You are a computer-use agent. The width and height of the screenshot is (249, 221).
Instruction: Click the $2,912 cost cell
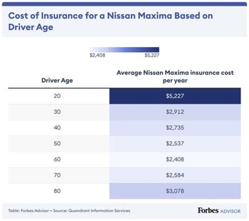pos(175,112)
